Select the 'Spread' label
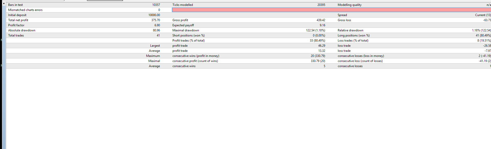 point(342,15)
